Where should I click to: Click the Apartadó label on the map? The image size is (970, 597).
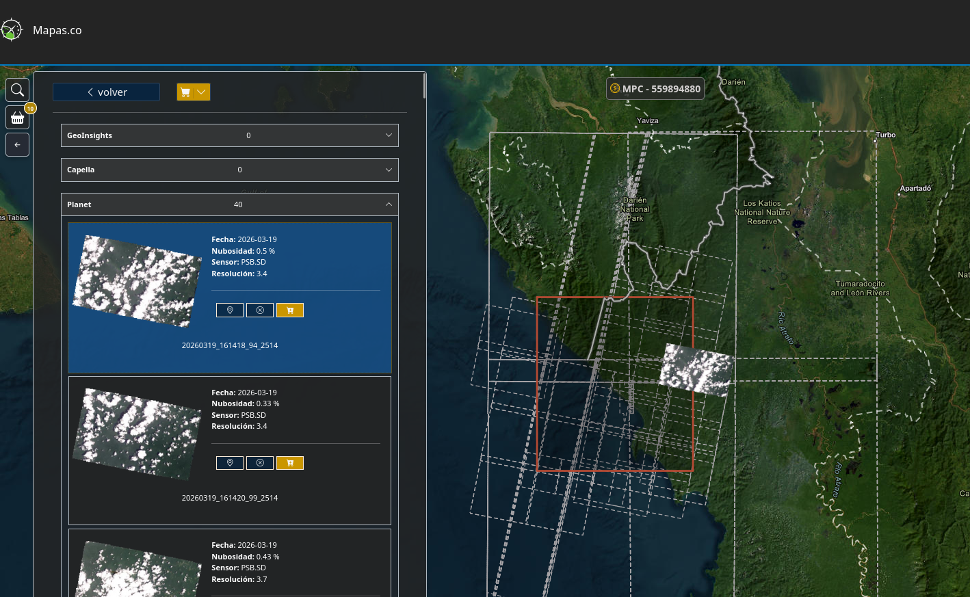tap(915, 188)
